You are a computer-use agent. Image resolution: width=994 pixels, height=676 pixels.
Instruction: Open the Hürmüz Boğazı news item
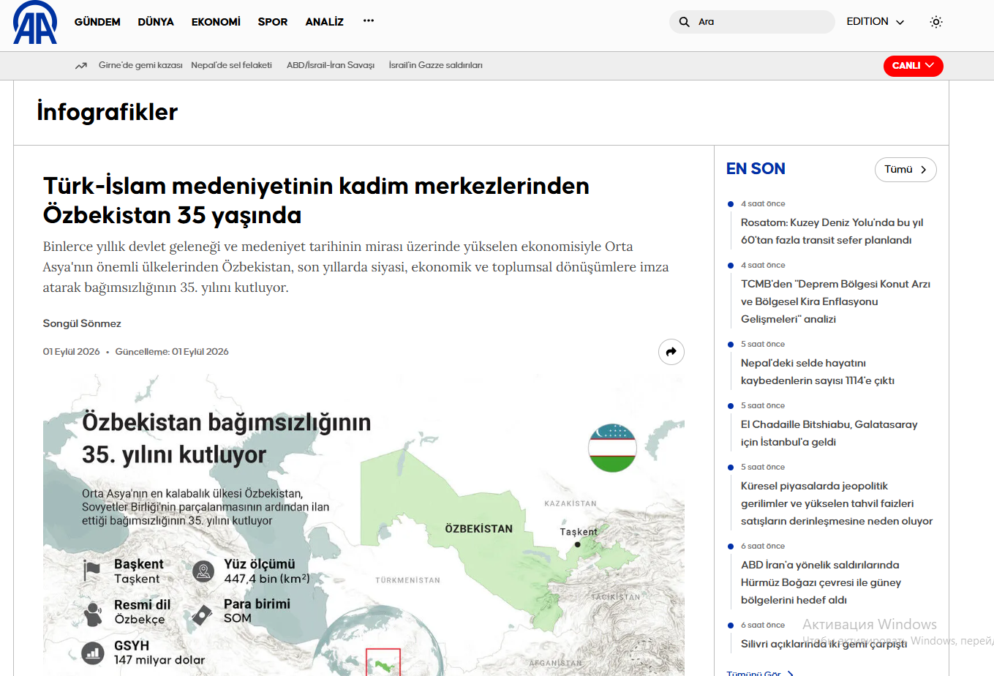[821, 582]
